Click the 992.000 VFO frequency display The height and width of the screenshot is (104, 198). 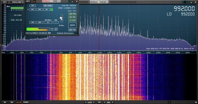[184, 8]
